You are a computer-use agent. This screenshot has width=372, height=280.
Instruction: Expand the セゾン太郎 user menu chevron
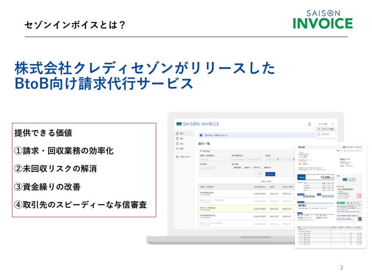pos(333,124)
